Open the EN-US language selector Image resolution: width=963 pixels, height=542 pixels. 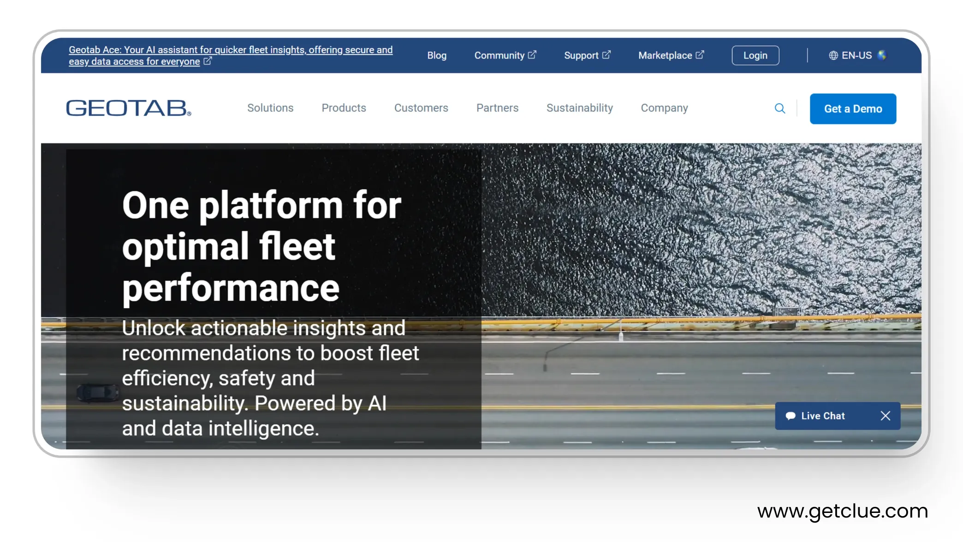[x=856, y=55]
